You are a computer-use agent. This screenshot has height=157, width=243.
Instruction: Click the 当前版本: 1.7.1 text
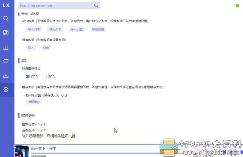tap(33, 130)
